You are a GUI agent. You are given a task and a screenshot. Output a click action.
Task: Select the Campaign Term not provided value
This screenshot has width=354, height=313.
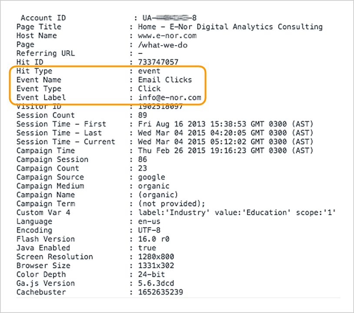[172, 204]
